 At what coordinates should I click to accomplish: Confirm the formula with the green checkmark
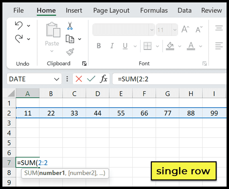point(91,79)
